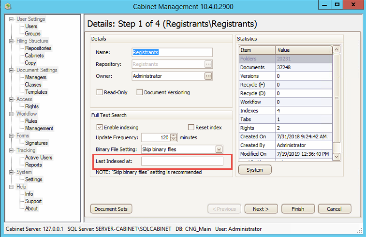Image resolution: width=366 pixels, height=237 pixels.
Task: Click the Created By row in Statistics
Action: tap(286, 145)
